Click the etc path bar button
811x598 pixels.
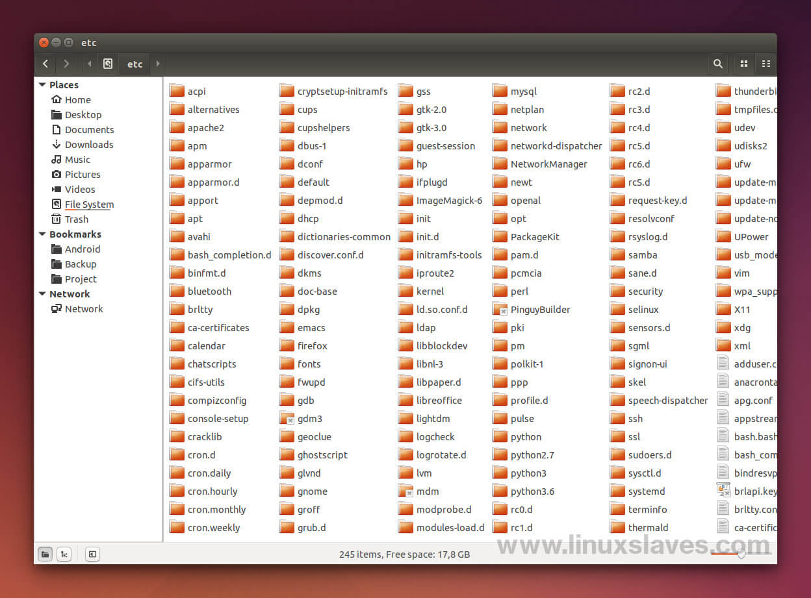coord(135,64)
